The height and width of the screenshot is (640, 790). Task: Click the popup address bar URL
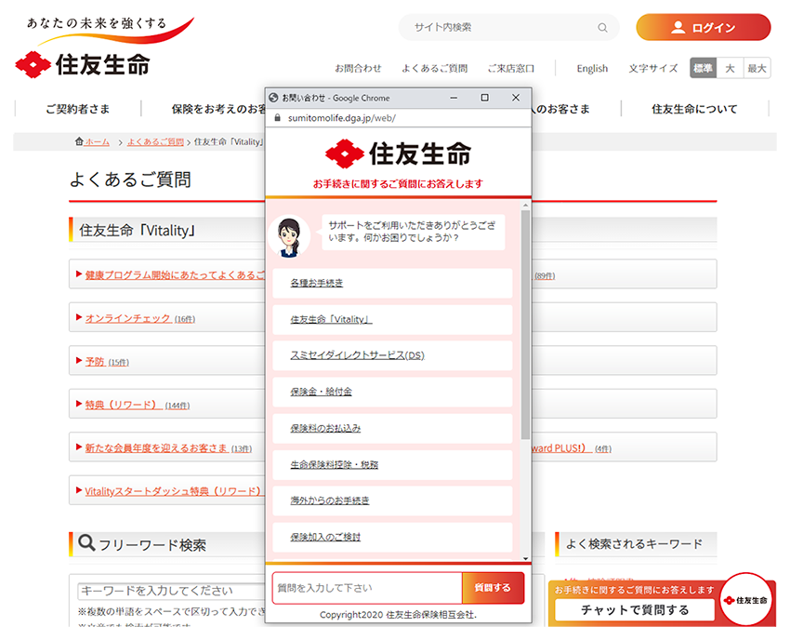tap(342, 118)
